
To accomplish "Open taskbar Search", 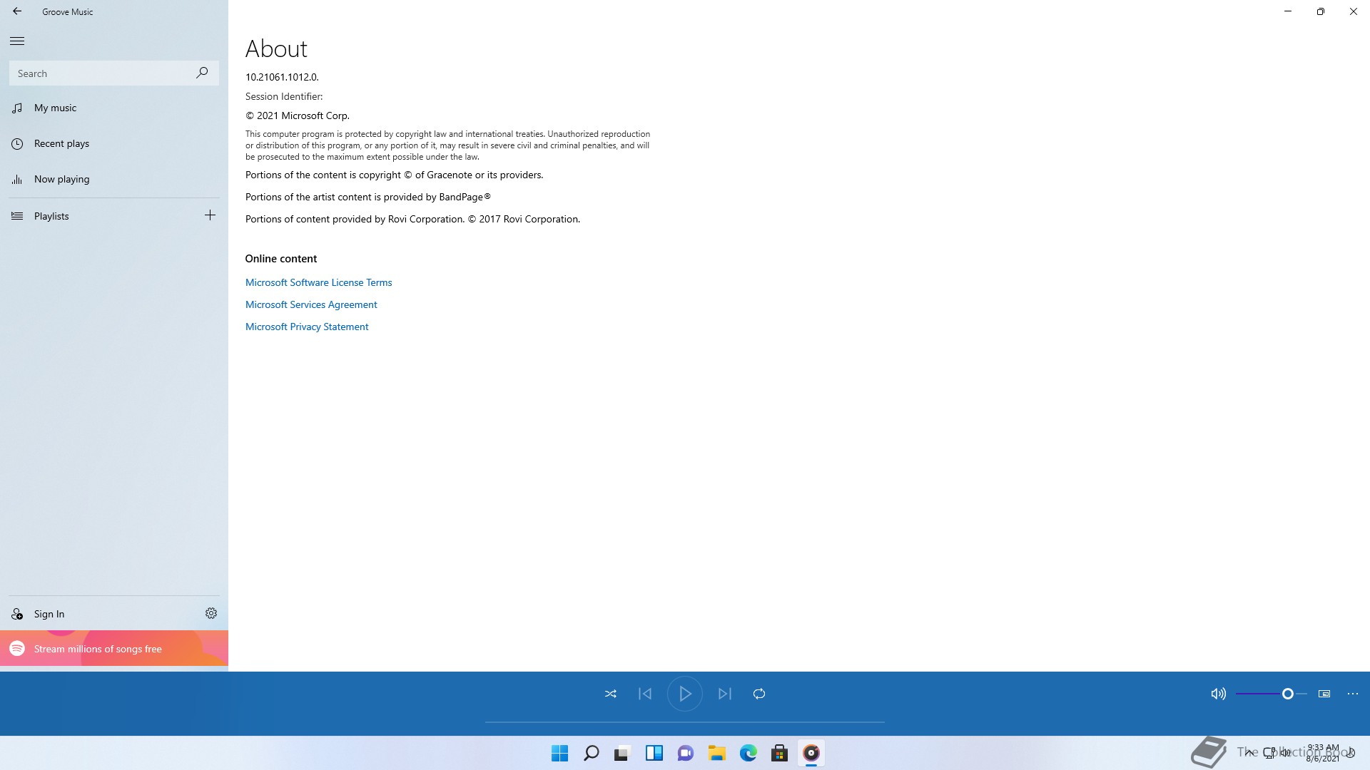I will [x=592, y=753].
